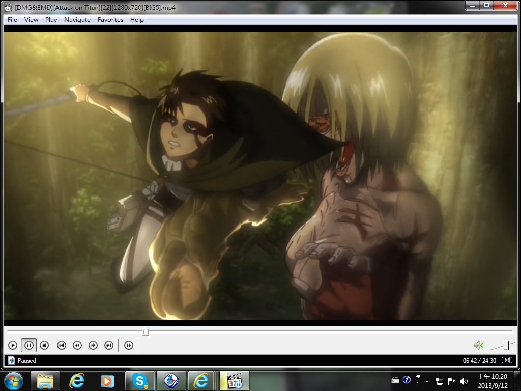
Task: Open the File menu
Action: pos(12,20)
